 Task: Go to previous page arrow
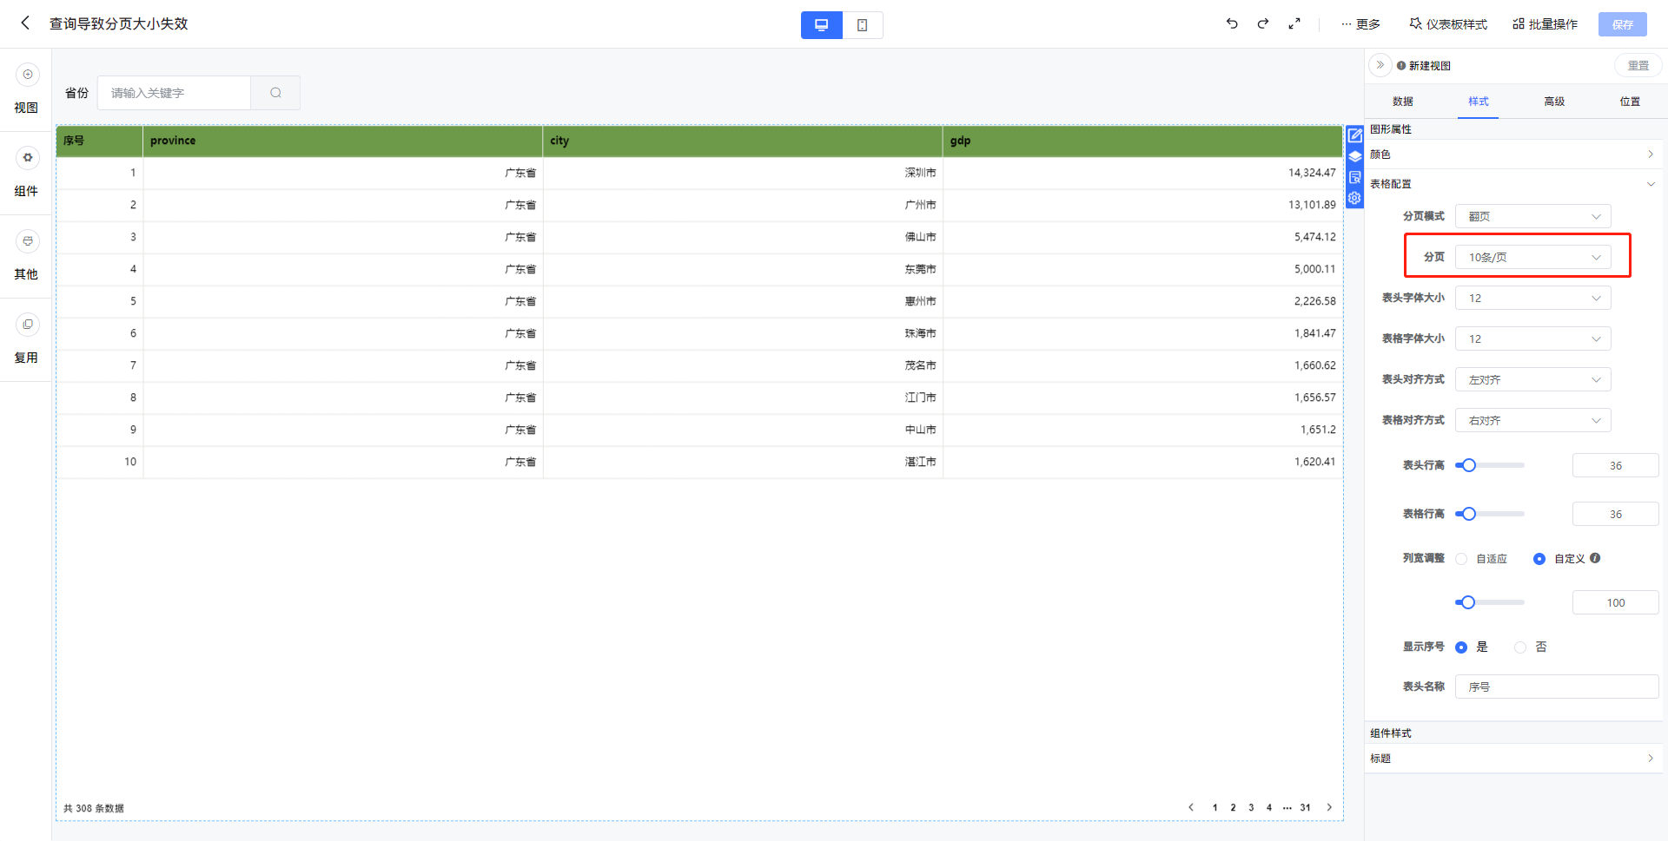pos(1191,807)
